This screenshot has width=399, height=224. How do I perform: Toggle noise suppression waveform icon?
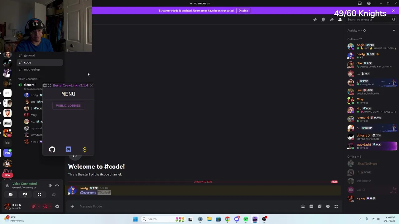pos(50,185)
